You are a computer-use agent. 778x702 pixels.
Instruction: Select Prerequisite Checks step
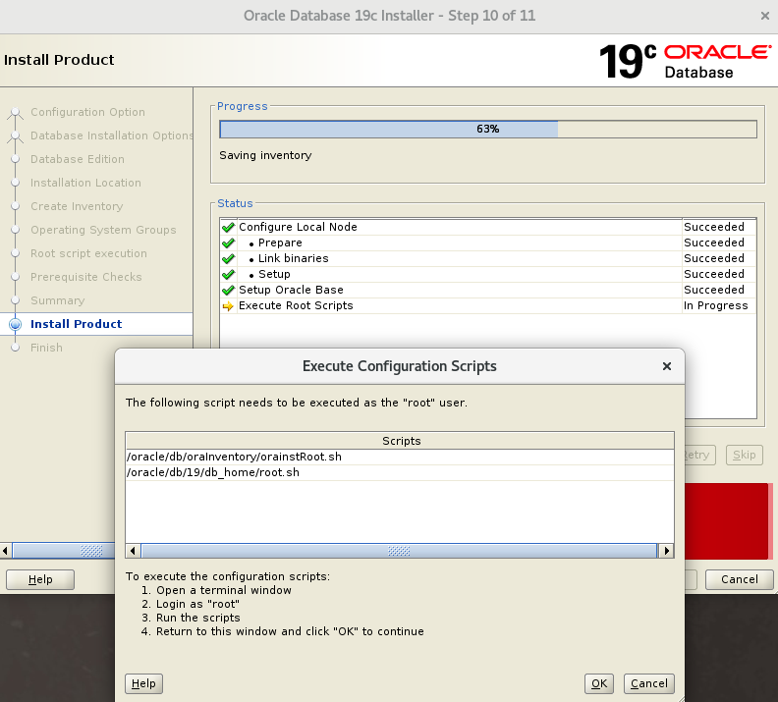point(86,277)
